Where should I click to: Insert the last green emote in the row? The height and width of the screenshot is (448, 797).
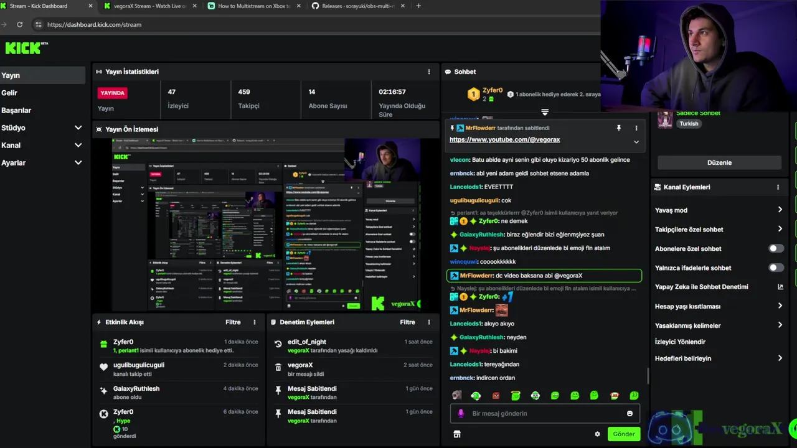tap(634, 396)
